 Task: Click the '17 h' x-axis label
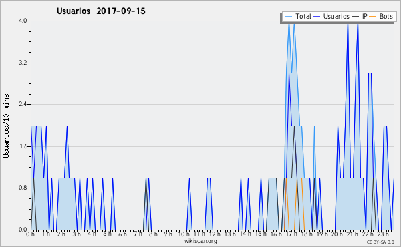(x=291, y=234)
